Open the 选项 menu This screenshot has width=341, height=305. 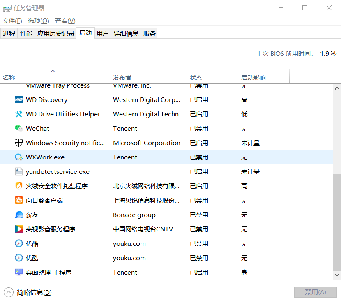click(38, 21)
